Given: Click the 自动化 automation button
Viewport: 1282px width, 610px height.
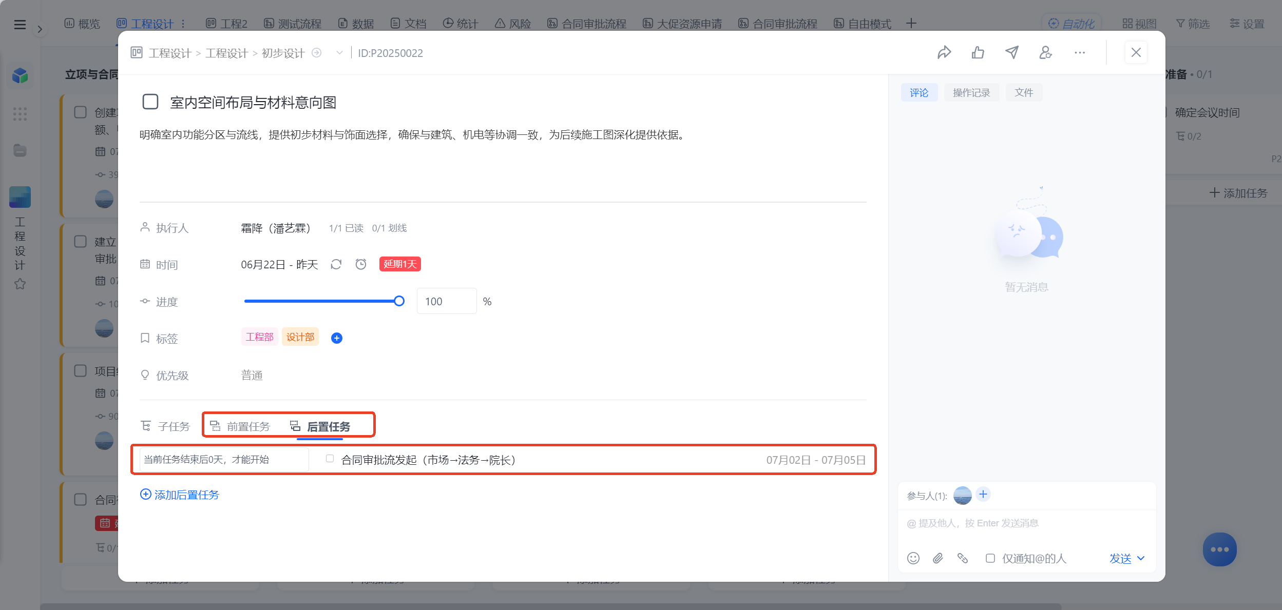Looking at the screenshot, I should pos(1071,24).
